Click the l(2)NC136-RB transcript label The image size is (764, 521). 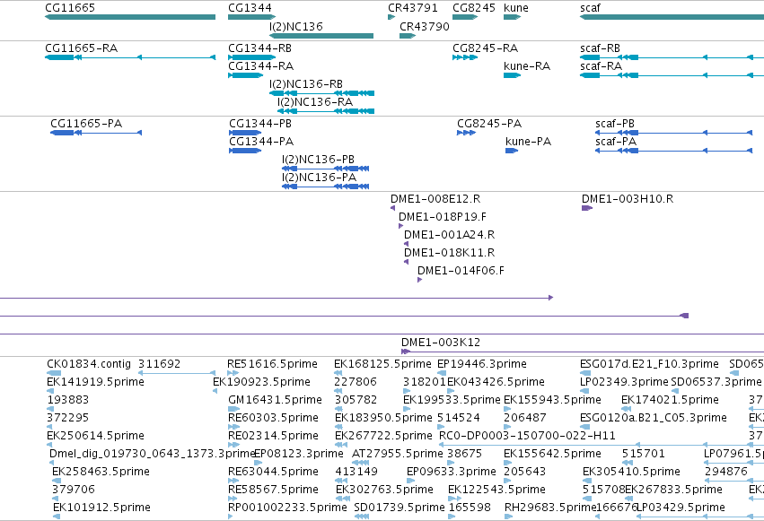[x=306, y=84]
